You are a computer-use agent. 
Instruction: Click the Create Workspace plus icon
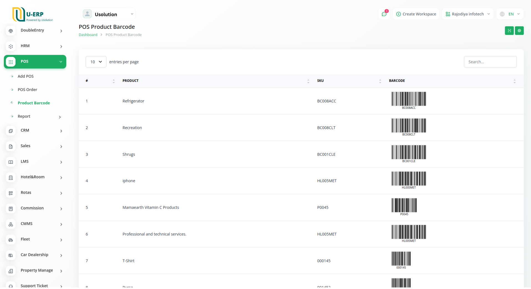pyautogui.click(x=398, y=14)
